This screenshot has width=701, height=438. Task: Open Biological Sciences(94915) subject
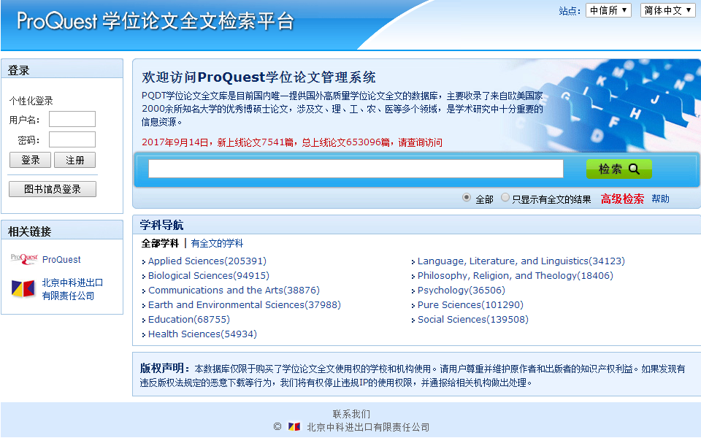pyautogui.click(x=209, y=276)
